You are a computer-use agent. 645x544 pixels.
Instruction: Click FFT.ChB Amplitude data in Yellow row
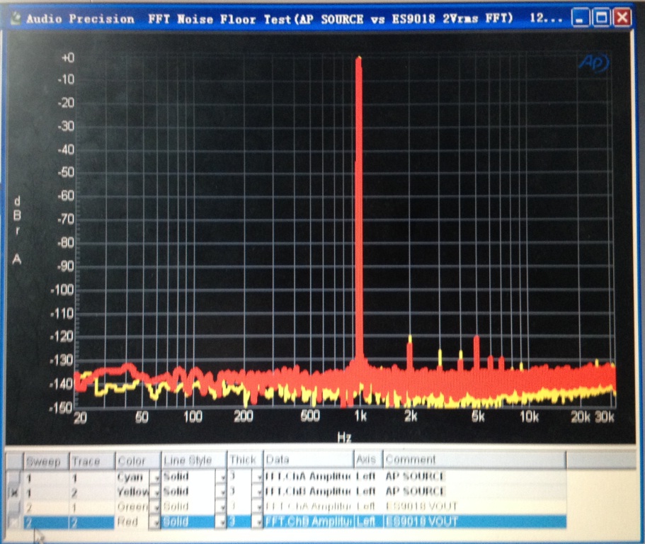click(309, 492)
